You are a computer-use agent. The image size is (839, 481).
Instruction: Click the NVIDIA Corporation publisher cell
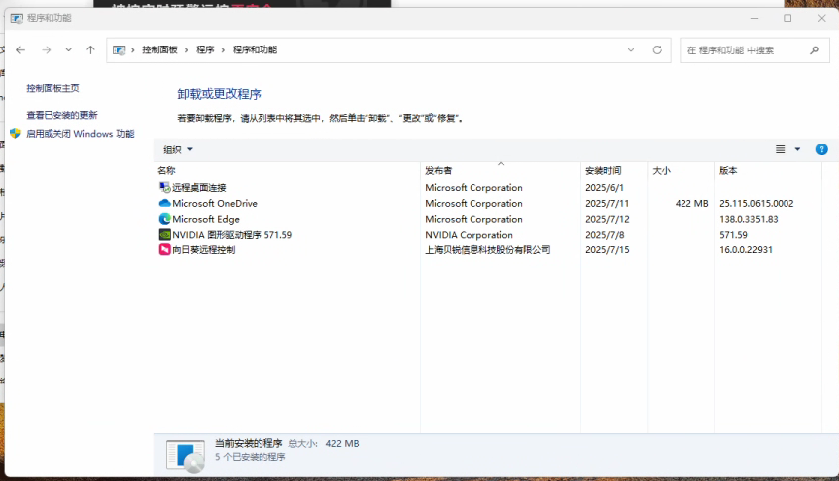pyautogui.click(x=469, y=235)
